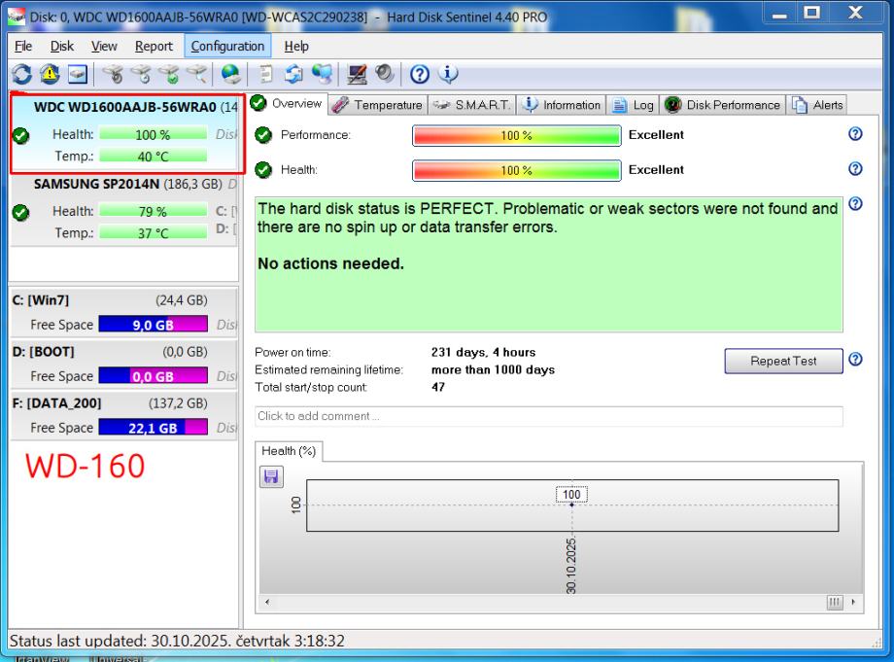Click the green check on SAMSUNG disk entry
Screen dimensions: 894x662
[x=21, y=212]
